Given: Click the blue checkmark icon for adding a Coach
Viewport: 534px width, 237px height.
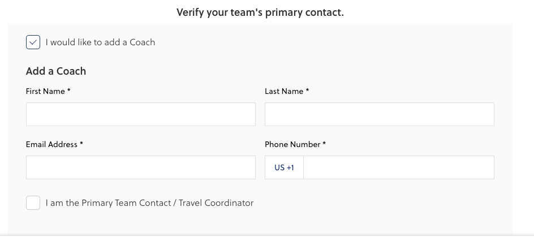Looking at the screenshot, I should coord(33,42).
